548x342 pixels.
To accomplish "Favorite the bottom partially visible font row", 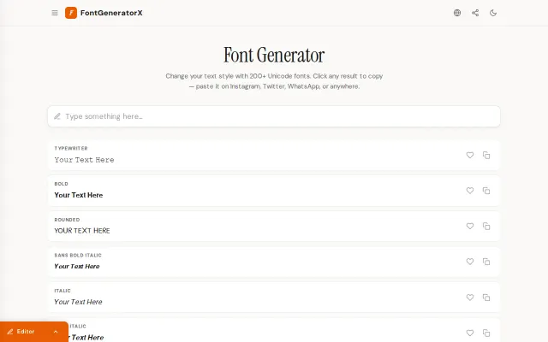I will pyautogui.click(x=470, y=333).
